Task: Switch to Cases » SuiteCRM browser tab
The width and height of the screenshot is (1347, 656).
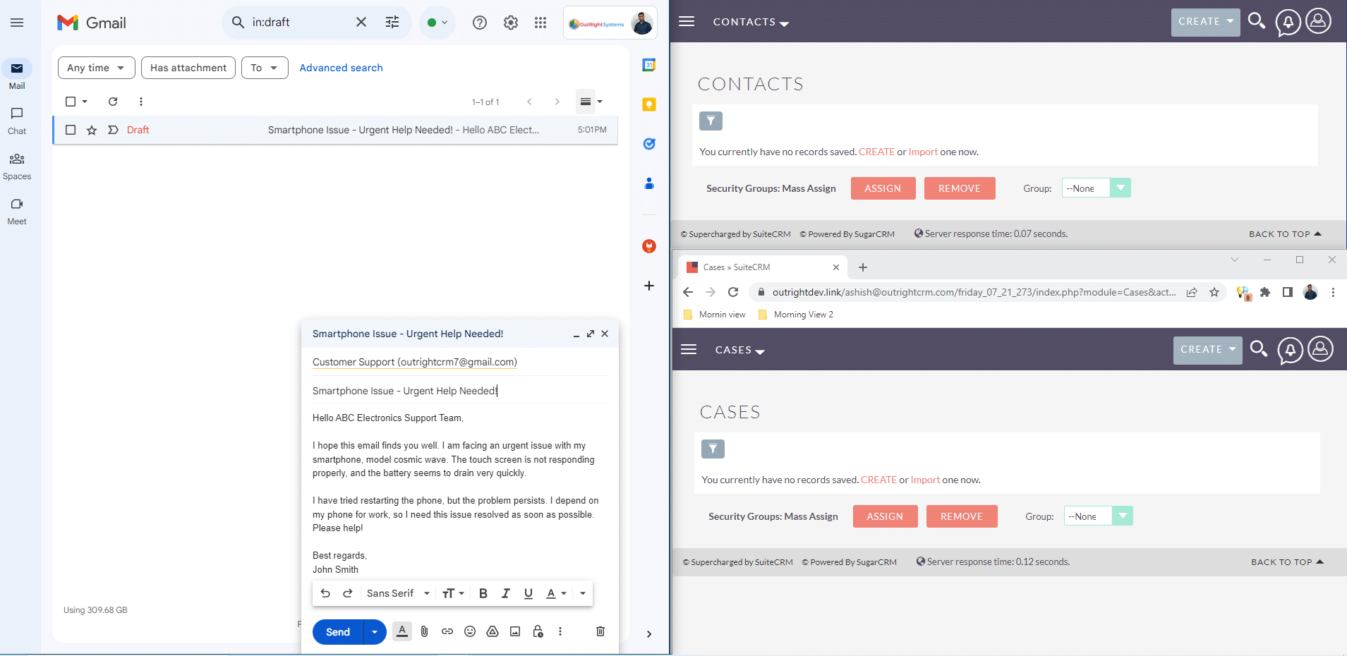Action: pos(762,267)
